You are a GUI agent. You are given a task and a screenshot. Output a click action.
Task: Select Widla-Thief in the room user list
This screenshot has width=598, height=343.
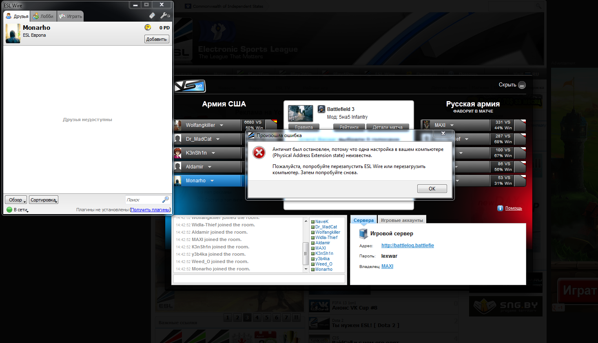coord(326,237)
